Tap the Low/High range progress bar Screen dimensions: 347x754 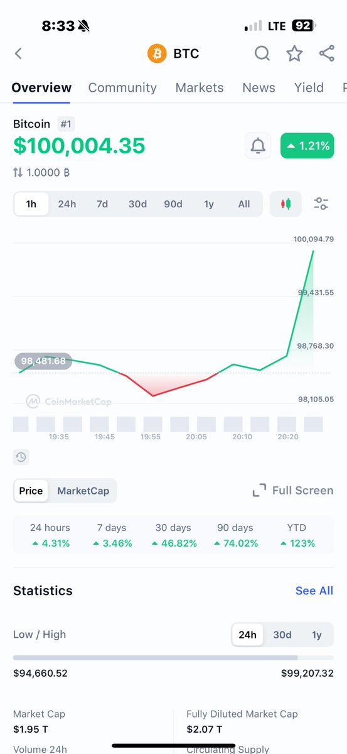(173, 658)
